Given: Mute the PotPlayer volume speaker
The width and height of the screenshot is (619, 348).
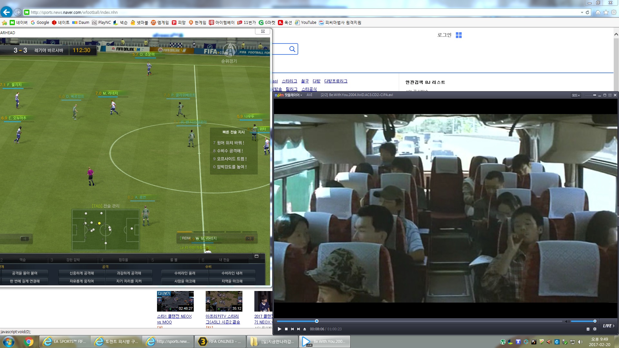Looking at the screenshot, I should pyautogui.click(x=567, y=321).
